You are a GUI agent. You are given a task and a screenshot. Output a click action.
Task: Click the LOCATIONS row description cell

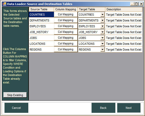[x=124, y=44]
